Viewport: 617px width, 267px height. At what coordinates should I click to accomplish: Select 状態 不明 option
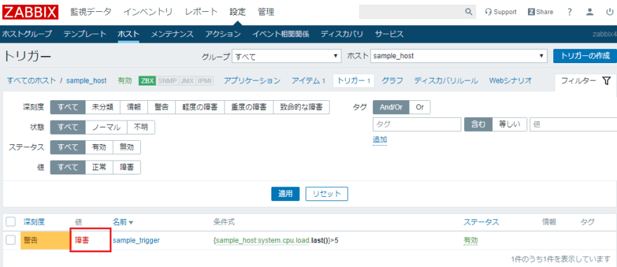[x=141, y=127]
